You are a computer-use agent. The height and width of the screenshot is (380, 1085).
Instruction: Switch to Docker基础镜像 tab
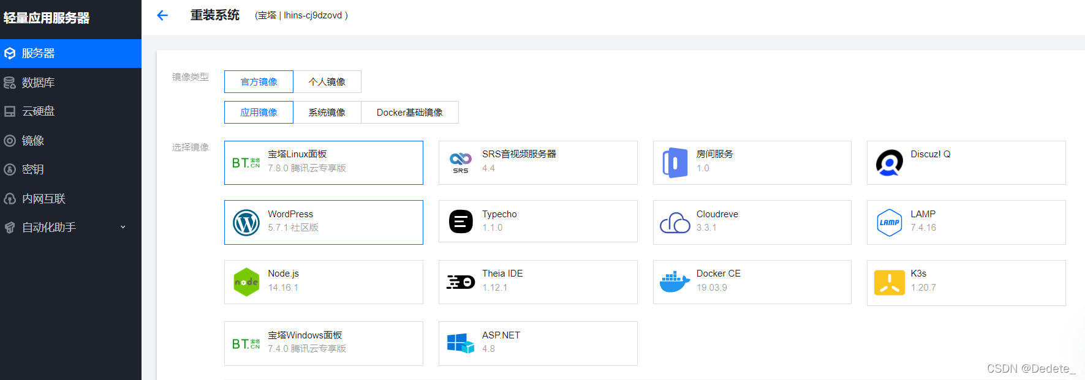(x=410, y=113)
